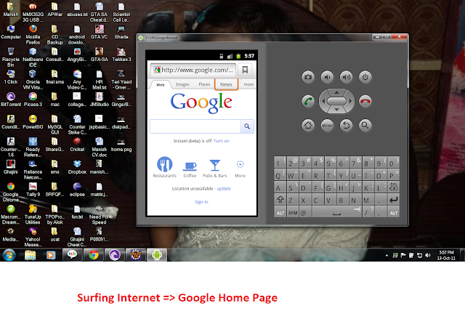Click the space bar on emulator keyboard

coord(337,213)
